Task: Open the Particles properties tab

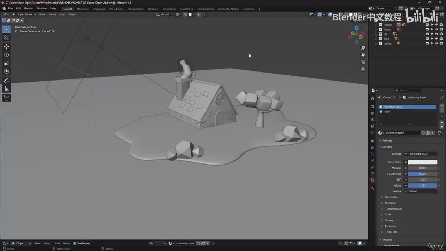Action: [x=372, y=154]
